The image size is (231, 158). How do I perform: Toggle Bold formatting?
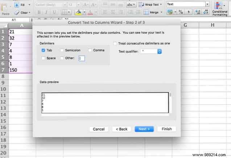(x=39, y=12)
